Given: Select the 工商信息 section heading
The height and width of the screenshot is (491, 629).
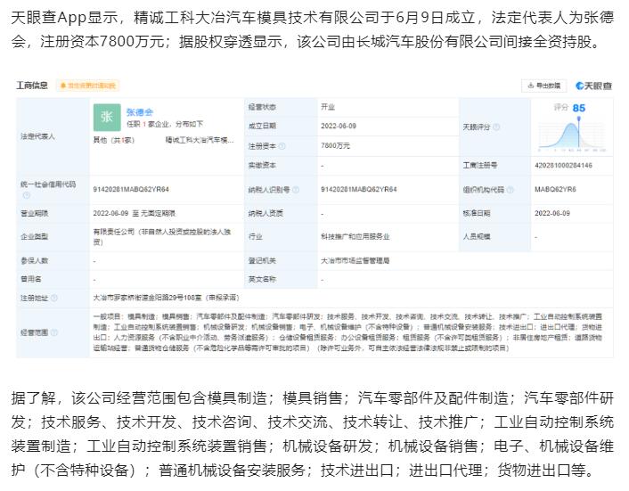Looking at the screenshot, I should coord(32,86).
